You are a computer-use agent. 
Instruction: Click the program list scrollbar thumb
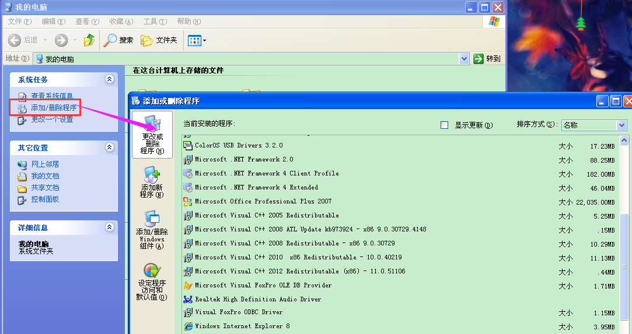624,267
